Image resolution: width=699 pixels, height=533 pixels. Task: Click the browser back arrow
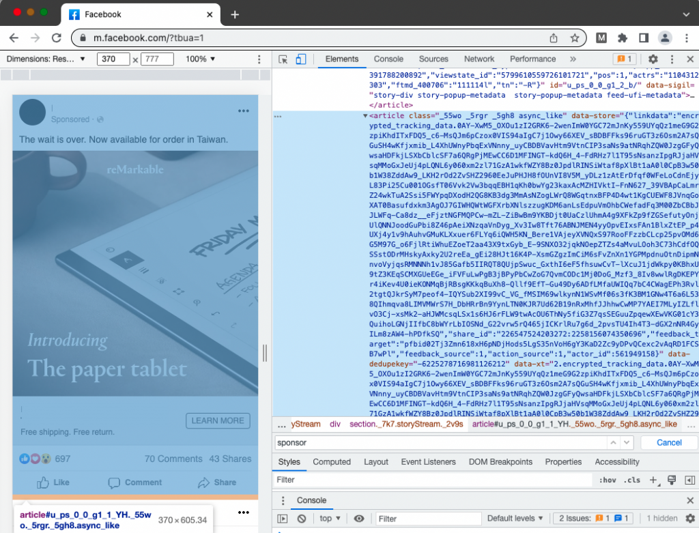(14, 38)
